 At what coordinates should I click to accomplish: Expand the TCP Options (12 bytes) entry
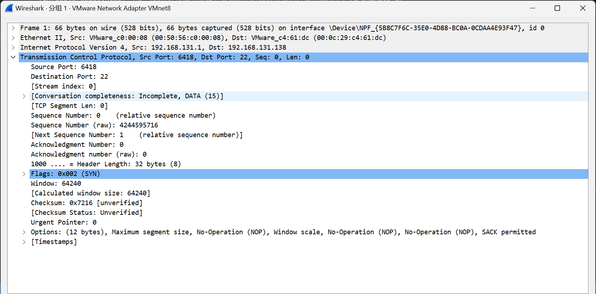[24, 232]
